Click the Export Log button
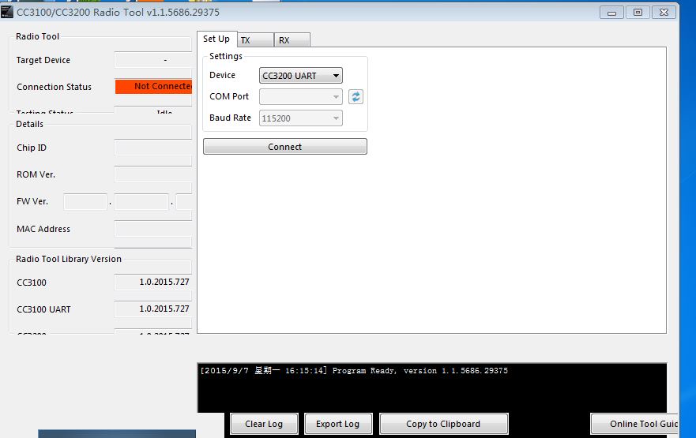The height and width of the screenshot is (438, 696). [338, 424]
